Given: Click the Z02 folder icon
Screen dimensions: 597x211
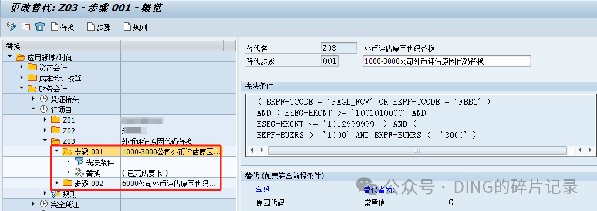Looking at the screenshot, I should coord(56,130).
